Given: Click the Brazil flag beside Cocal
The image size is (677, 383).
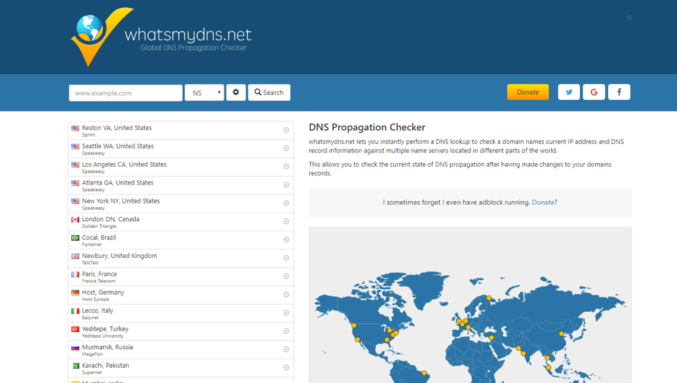Looking at the screenshot, I should pyautogui.click(x=75, y=238).
